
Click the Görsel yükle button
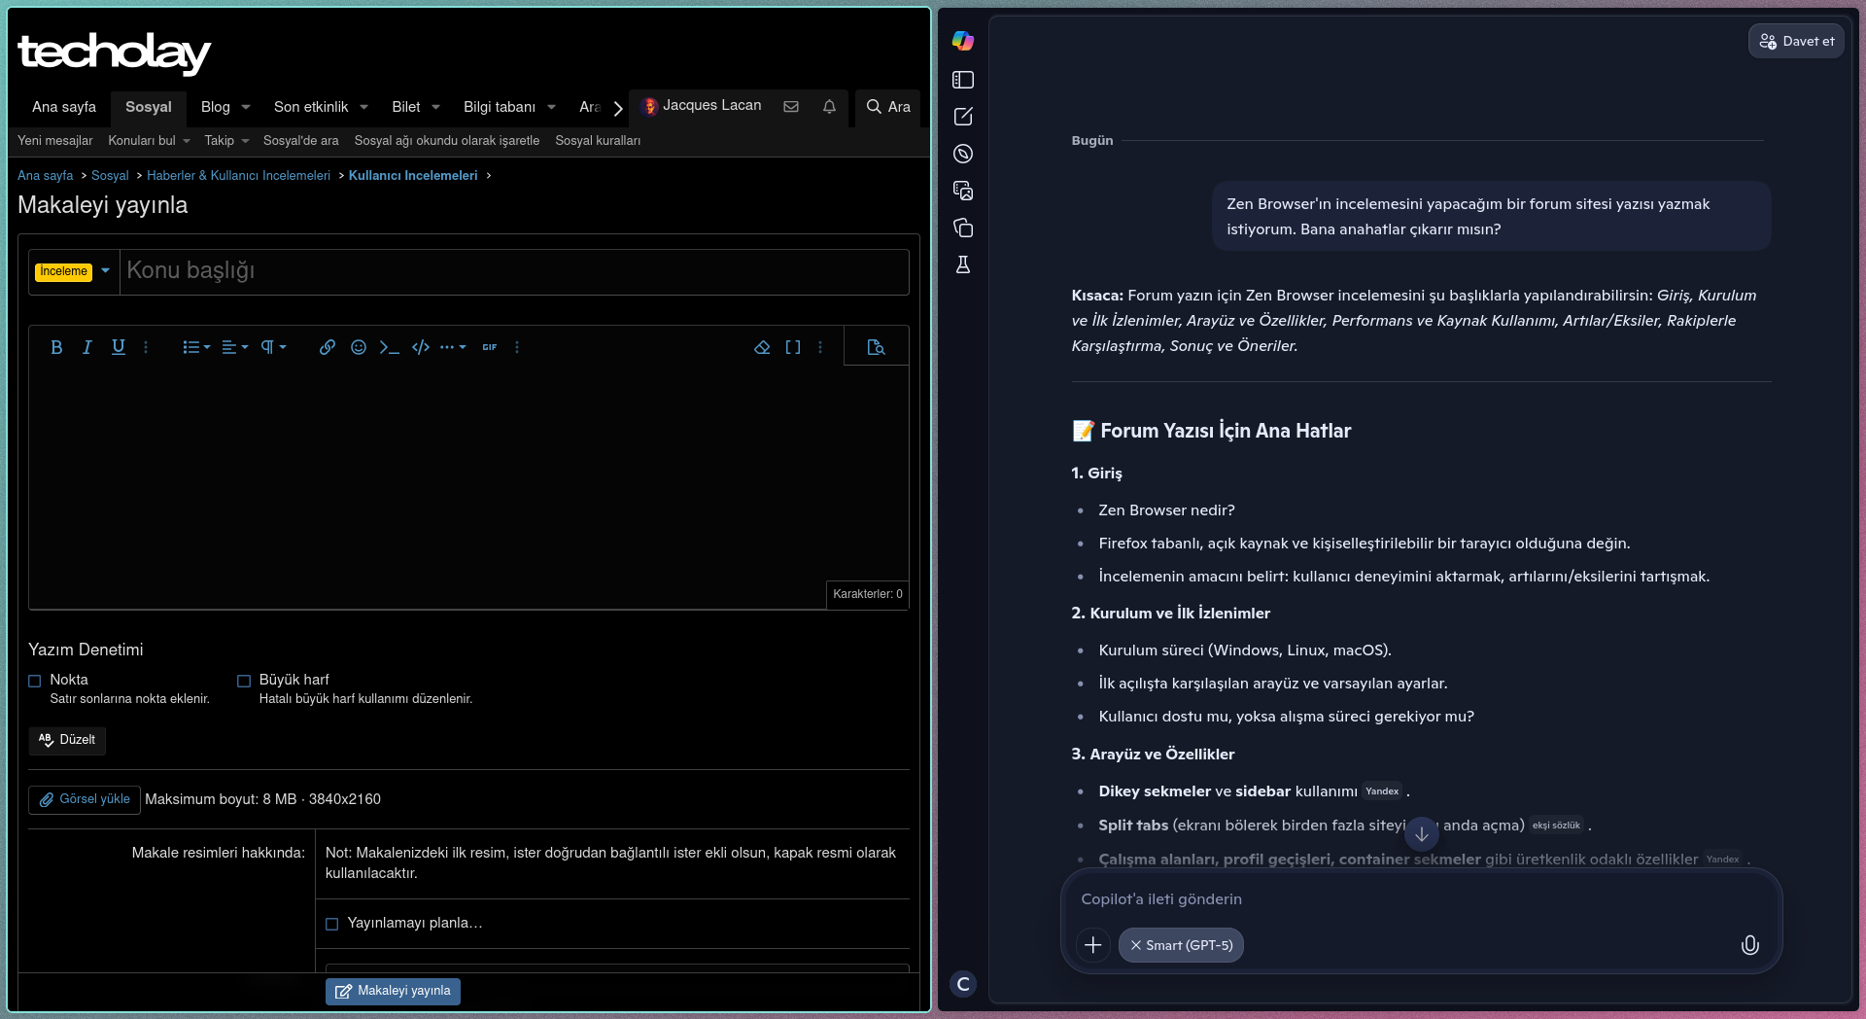click(85, 799)
